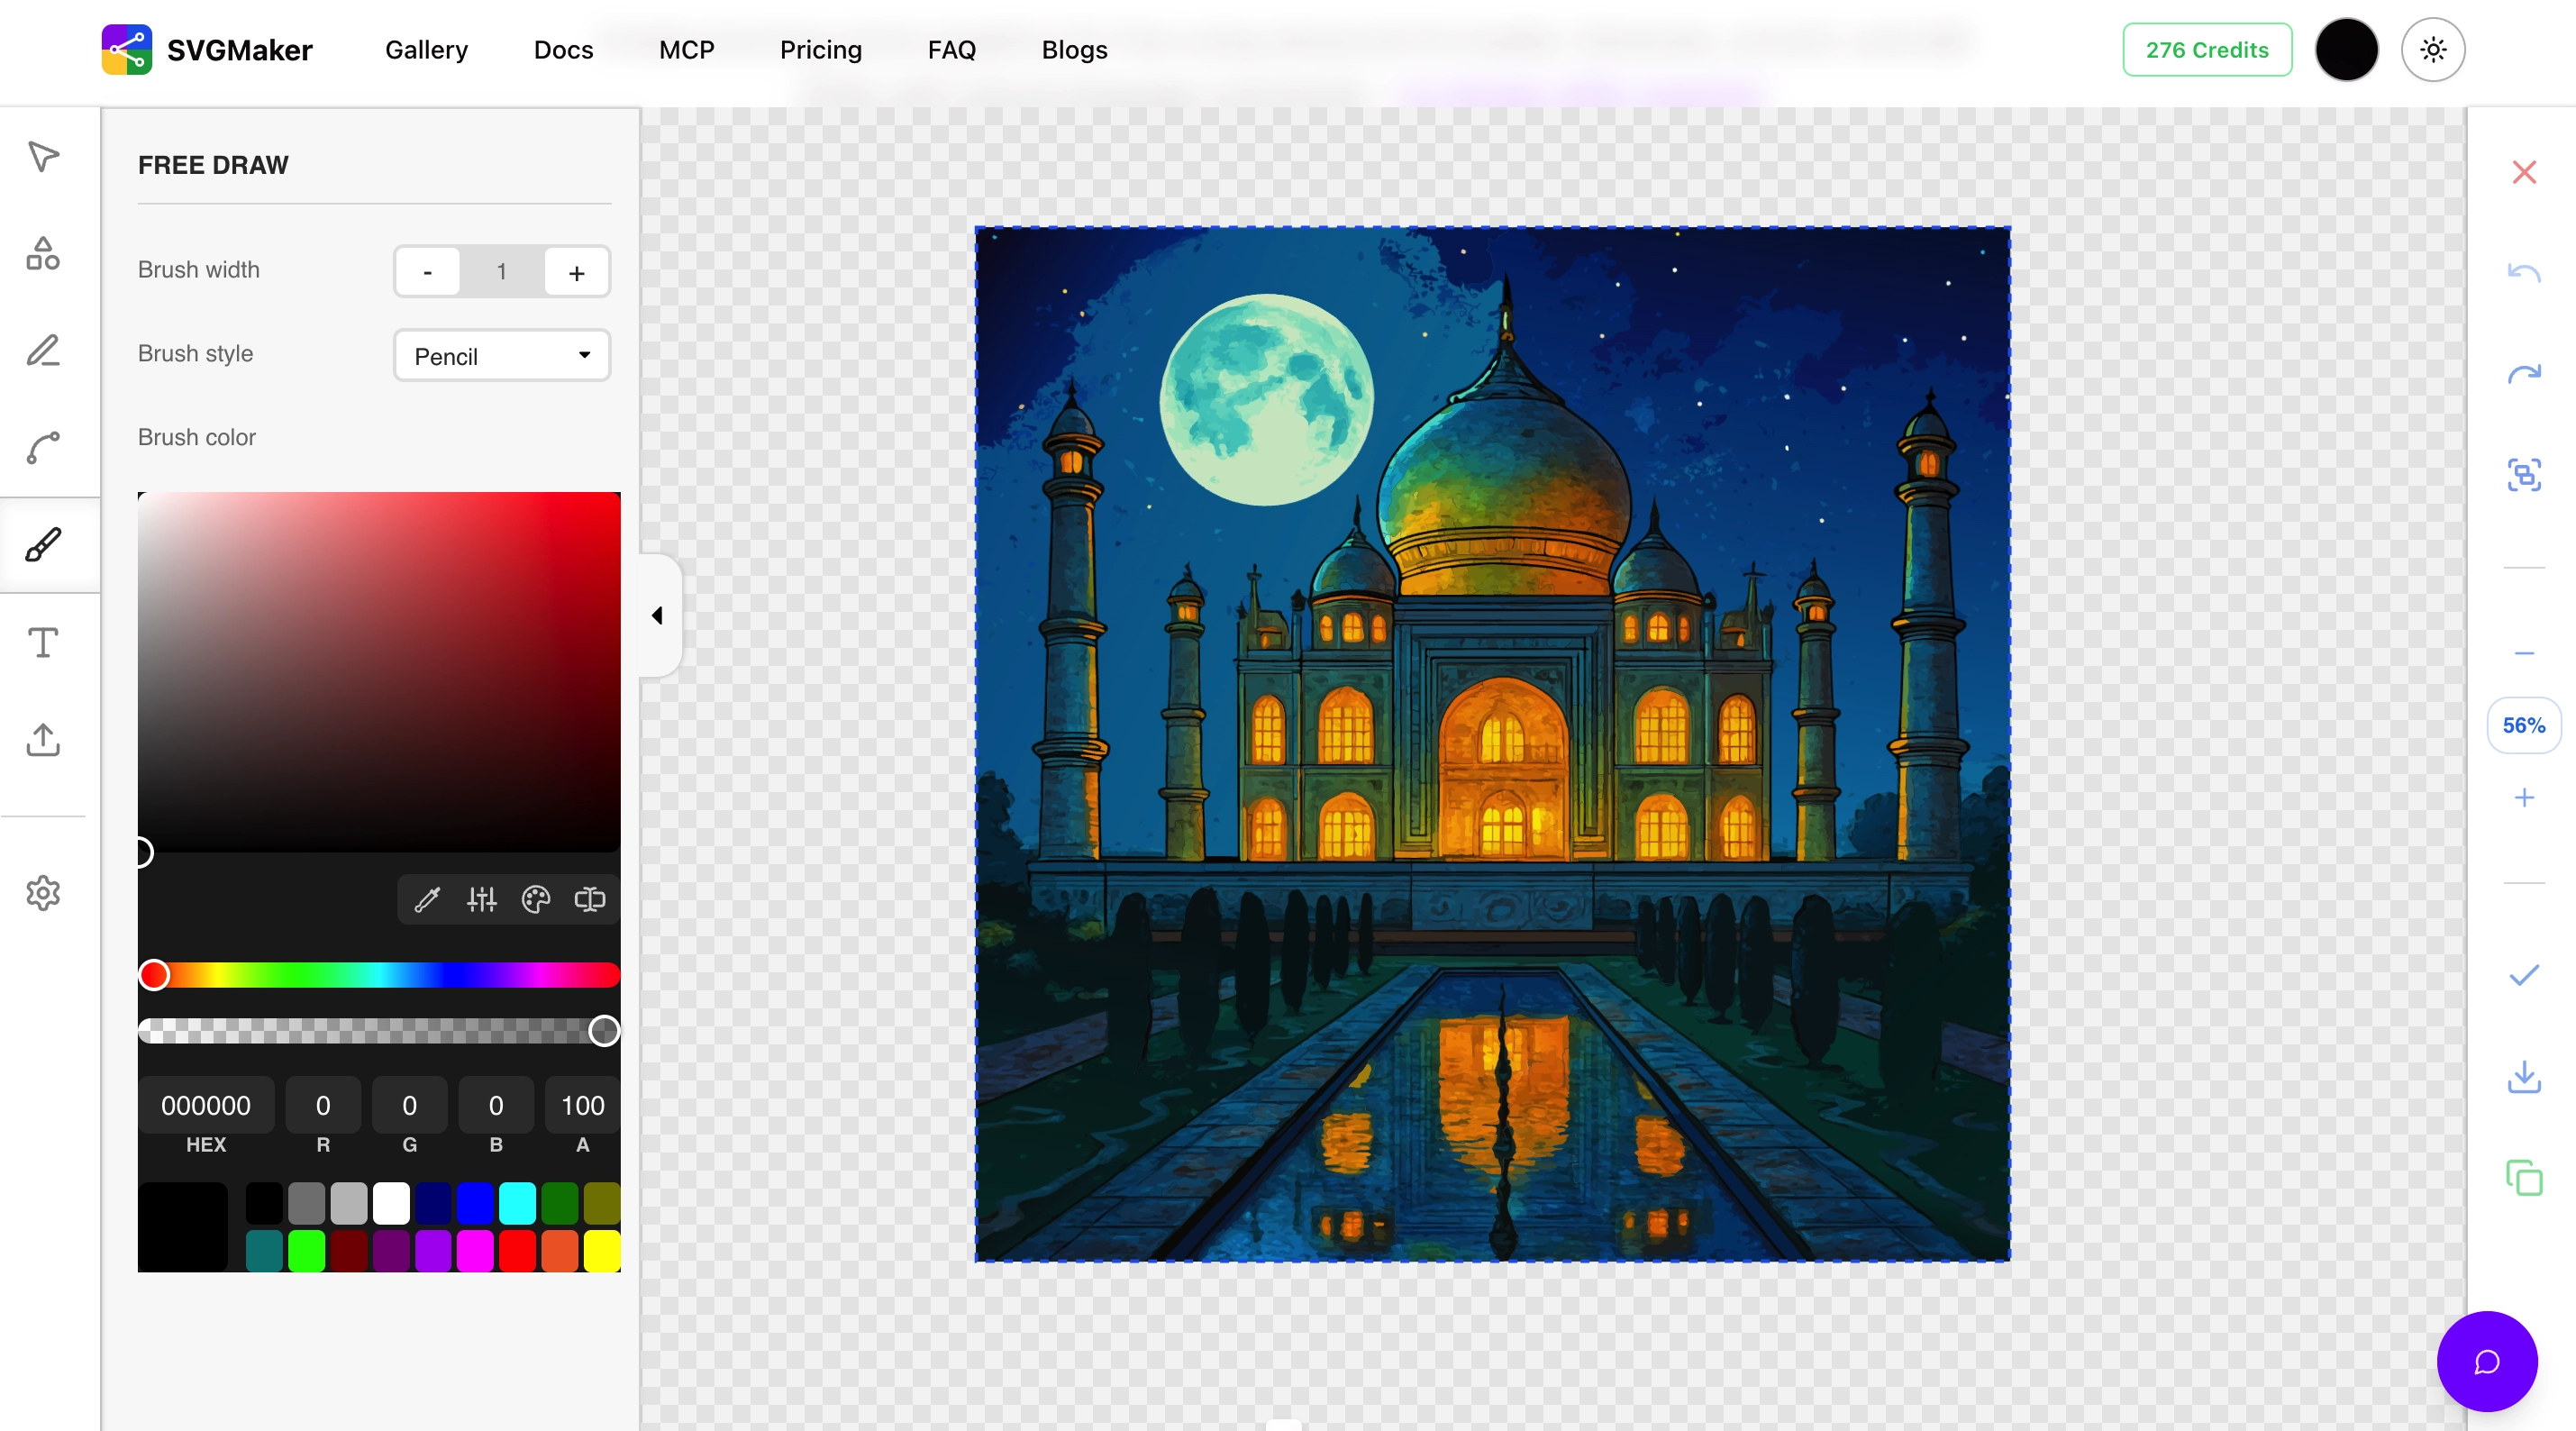Image resolution: width=2576 pixels, height=1431 pixels.
Task: Confirm changes with the checkmark
Action: click(2524, 977)
